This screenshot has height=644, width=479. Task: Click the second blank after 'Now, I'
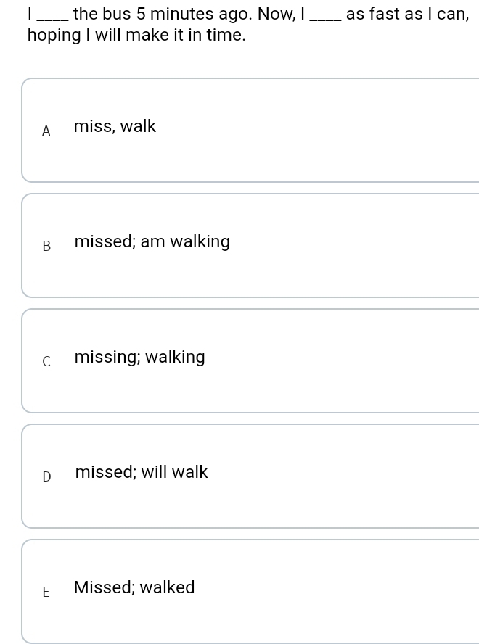click(325, 20)
